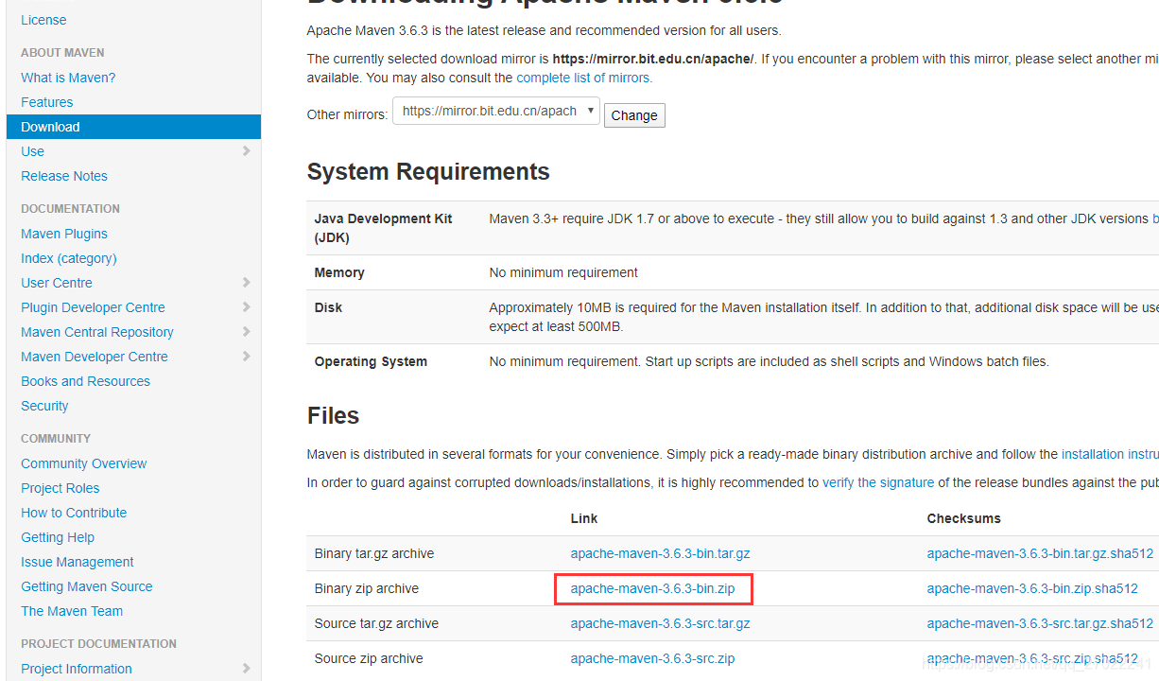
Task: Open the License sidebar link
Action: [43, 20]
